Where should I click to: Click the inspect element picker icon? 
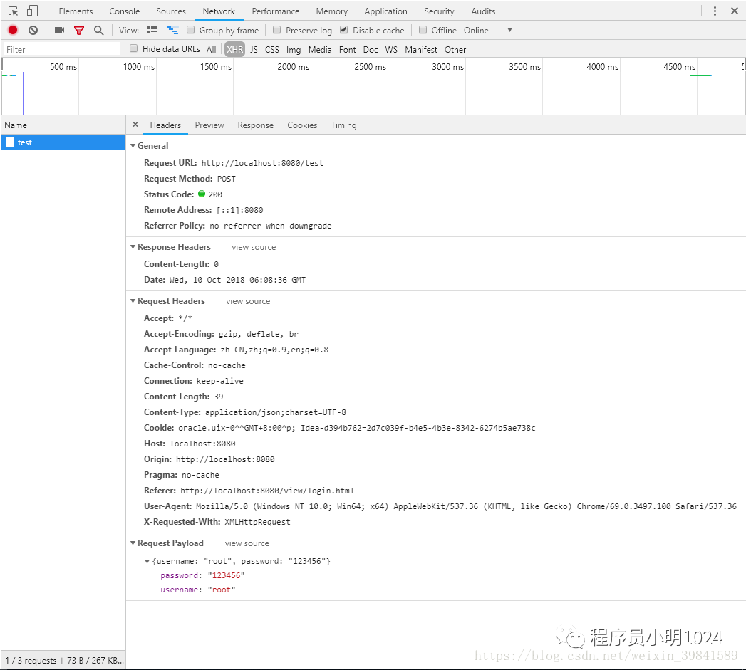[x=13, y=11]
